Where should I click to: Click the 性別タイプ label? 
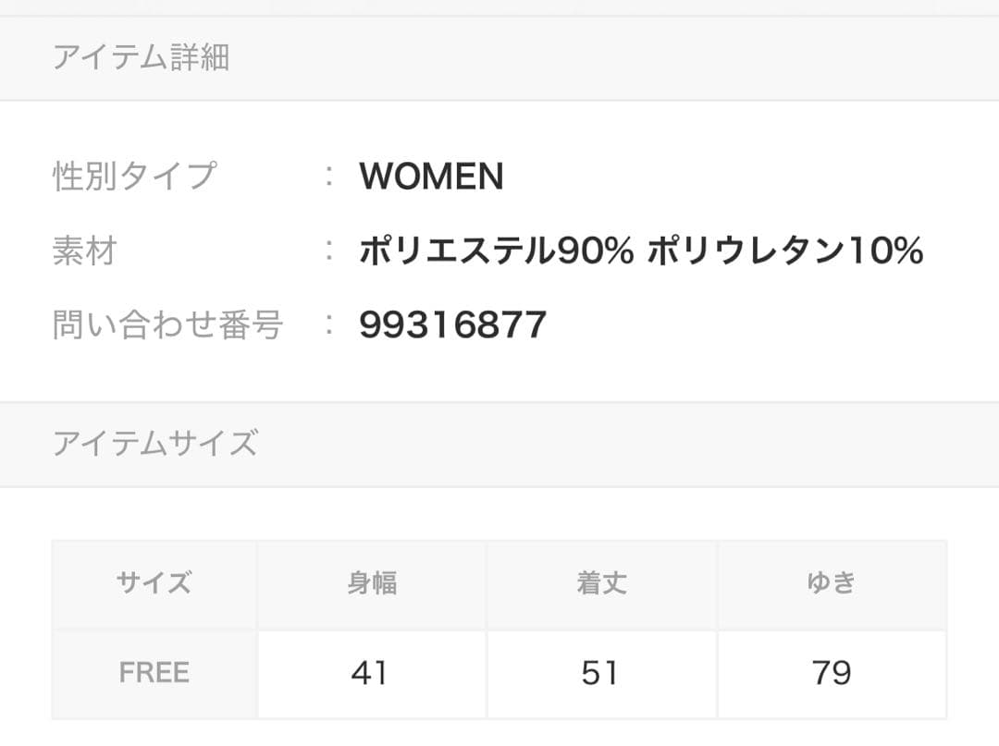[x=134, y=176]
